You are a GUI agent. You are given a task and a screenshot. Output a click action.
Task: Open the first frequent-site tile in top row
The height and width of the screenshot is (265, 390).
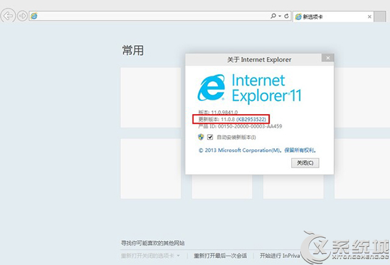point(151,97)
